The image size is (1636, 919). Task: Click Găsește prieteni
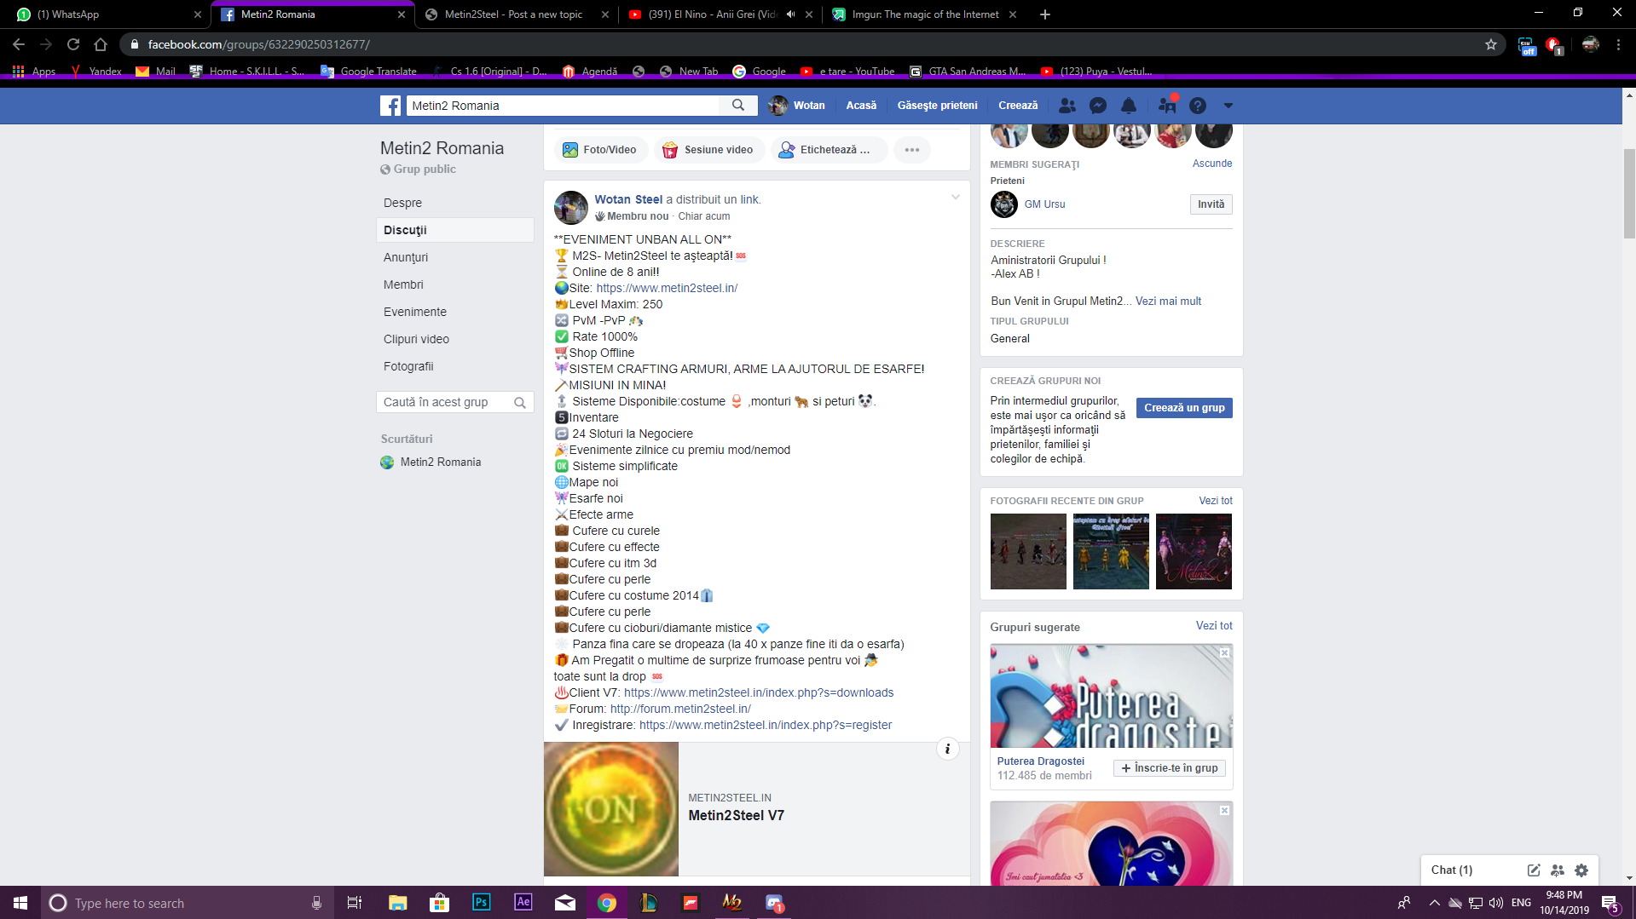[x=937, y=106]
